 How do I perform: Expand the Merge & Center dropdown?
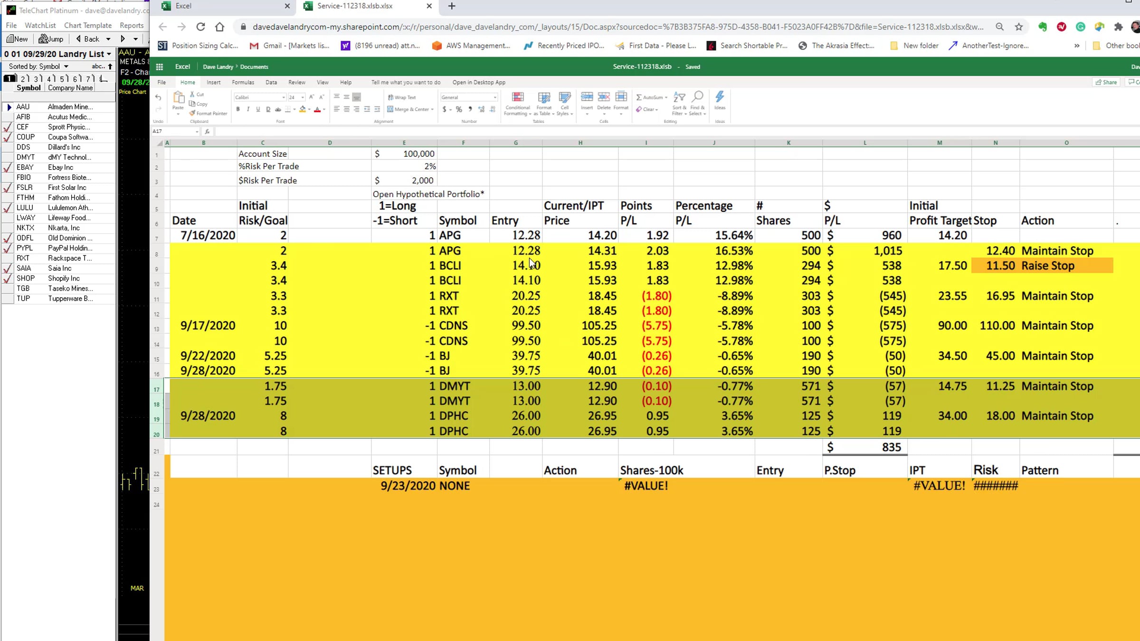(432, 110)
